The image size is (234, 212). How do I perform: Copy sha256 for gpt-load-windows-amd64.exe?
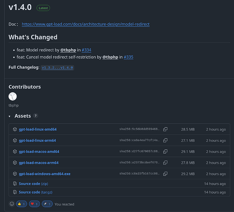165,174
